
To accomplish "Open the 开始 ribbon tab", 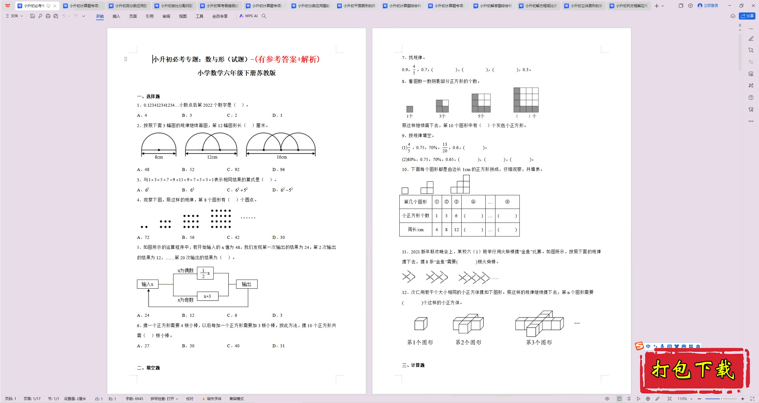I will pyautogui.click(x=100, y=16).
